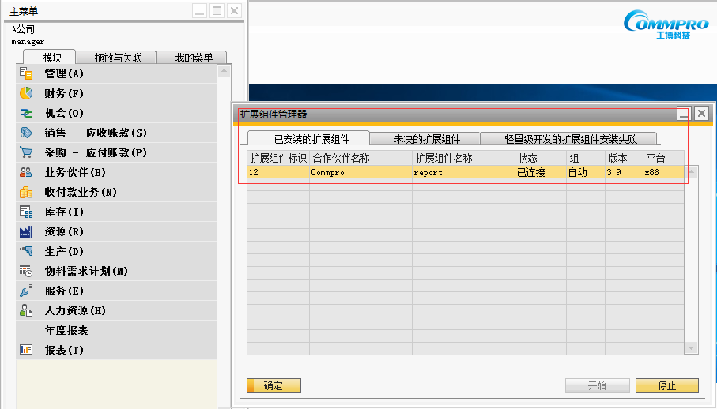Expand the 资源(R) menu entry
The image size is (717, 409).
point(116,231)
